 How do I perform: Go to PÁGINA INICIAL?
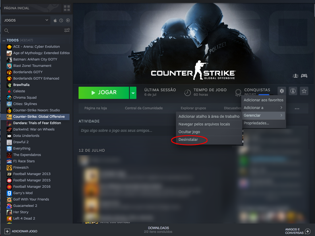(x=17, y=8)
